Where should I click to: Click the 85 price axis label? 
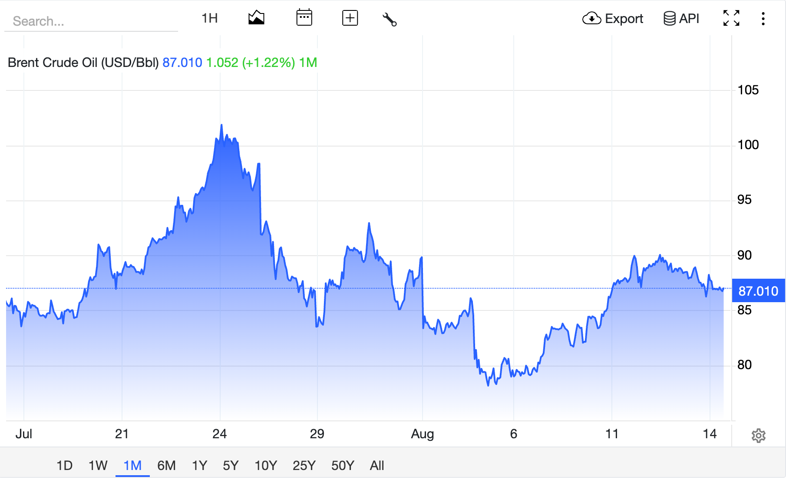pyautogui.click(x=744, y=310)
